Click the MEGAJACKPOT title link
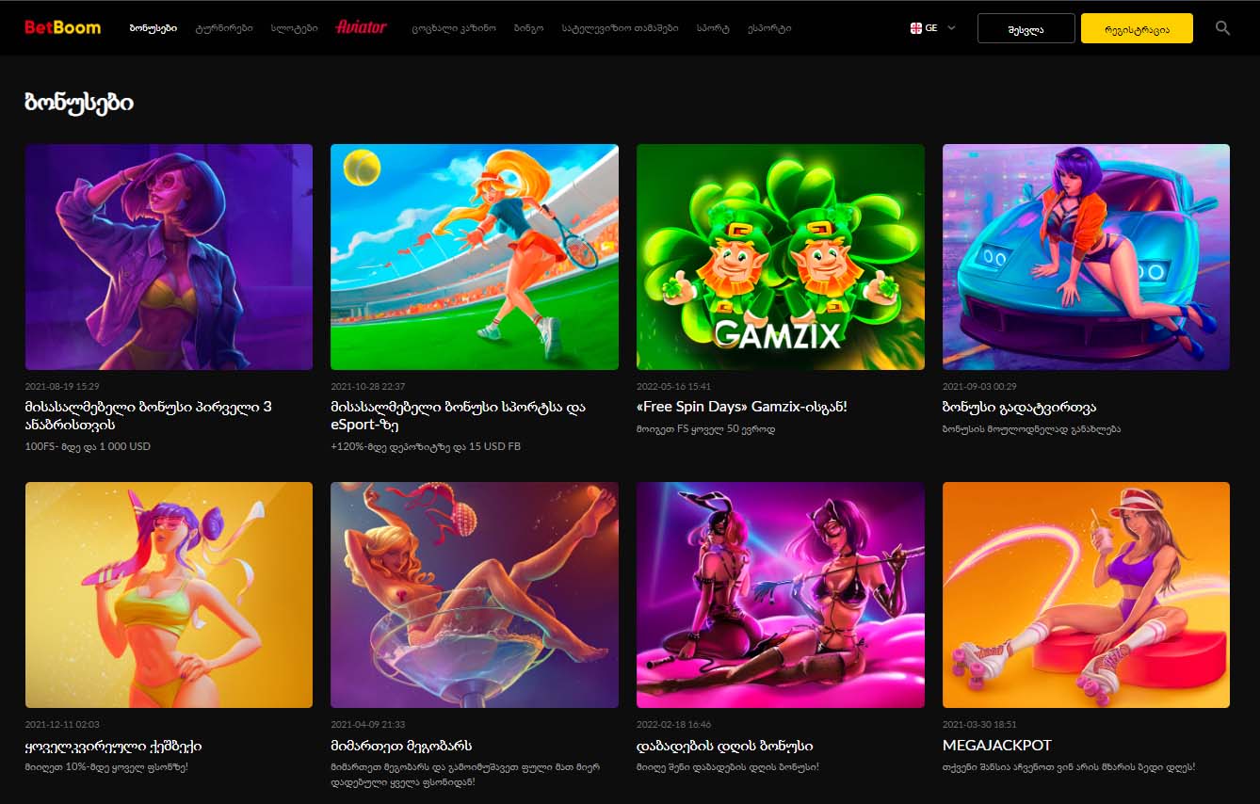The image size is (1260, 804). click(x=996, y=746)
